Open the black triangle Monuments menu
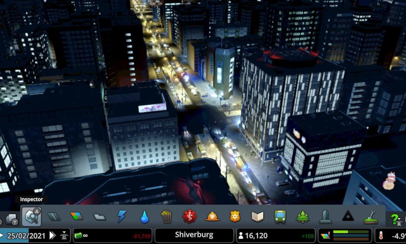Screen dimensions: 406x244 tap(348, 216)
